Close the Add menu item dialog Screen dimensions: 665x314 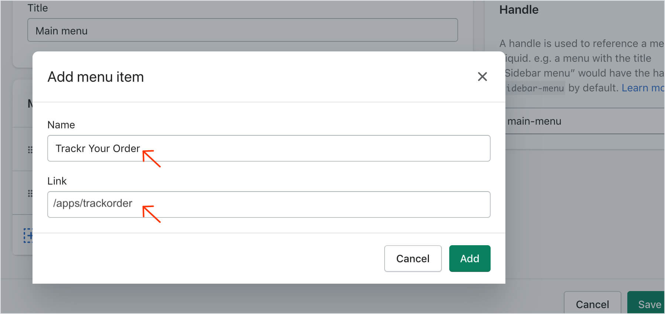[x=482, y=77]
